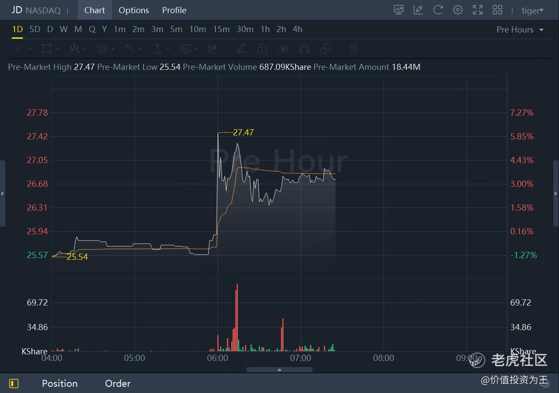Open the Position panel

(x=60, y=383)
